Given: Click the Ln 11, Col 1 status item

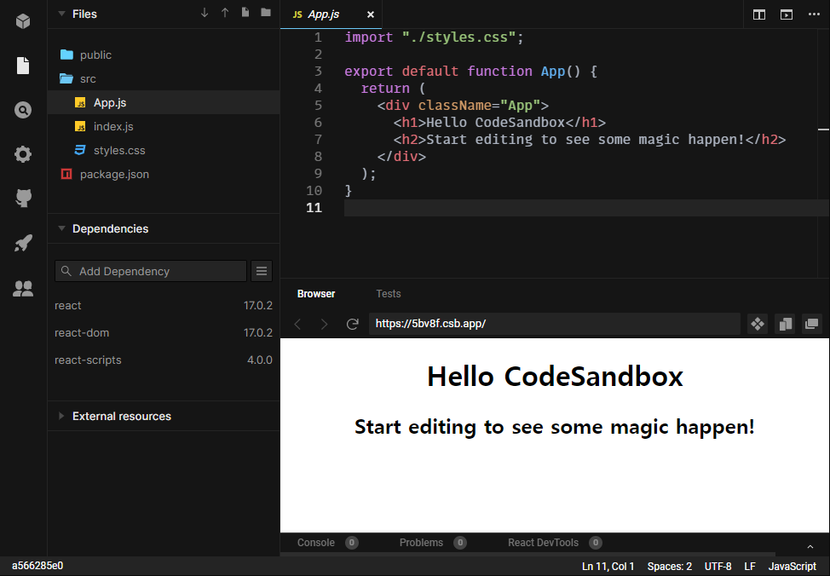Looking at the screenshot, I should 608,567.
